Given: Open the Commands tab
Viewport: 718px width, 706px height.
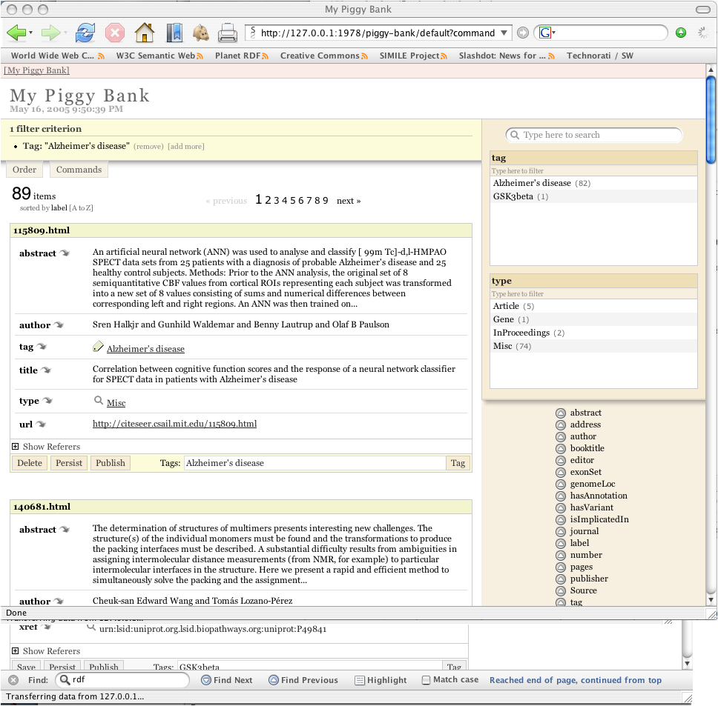Looking at the screenshot, I should (x=79, y=170).
